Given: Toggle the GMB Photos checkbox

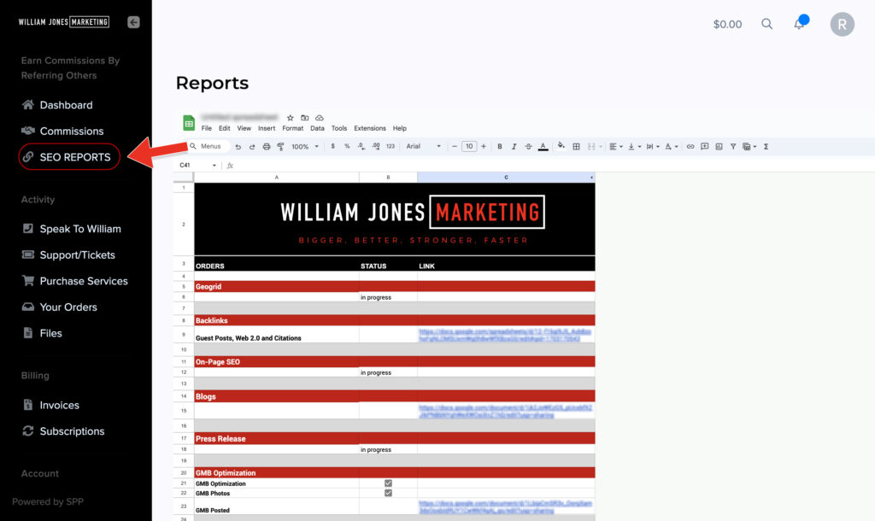Looking at the screenshot, I should coord(388,493).
